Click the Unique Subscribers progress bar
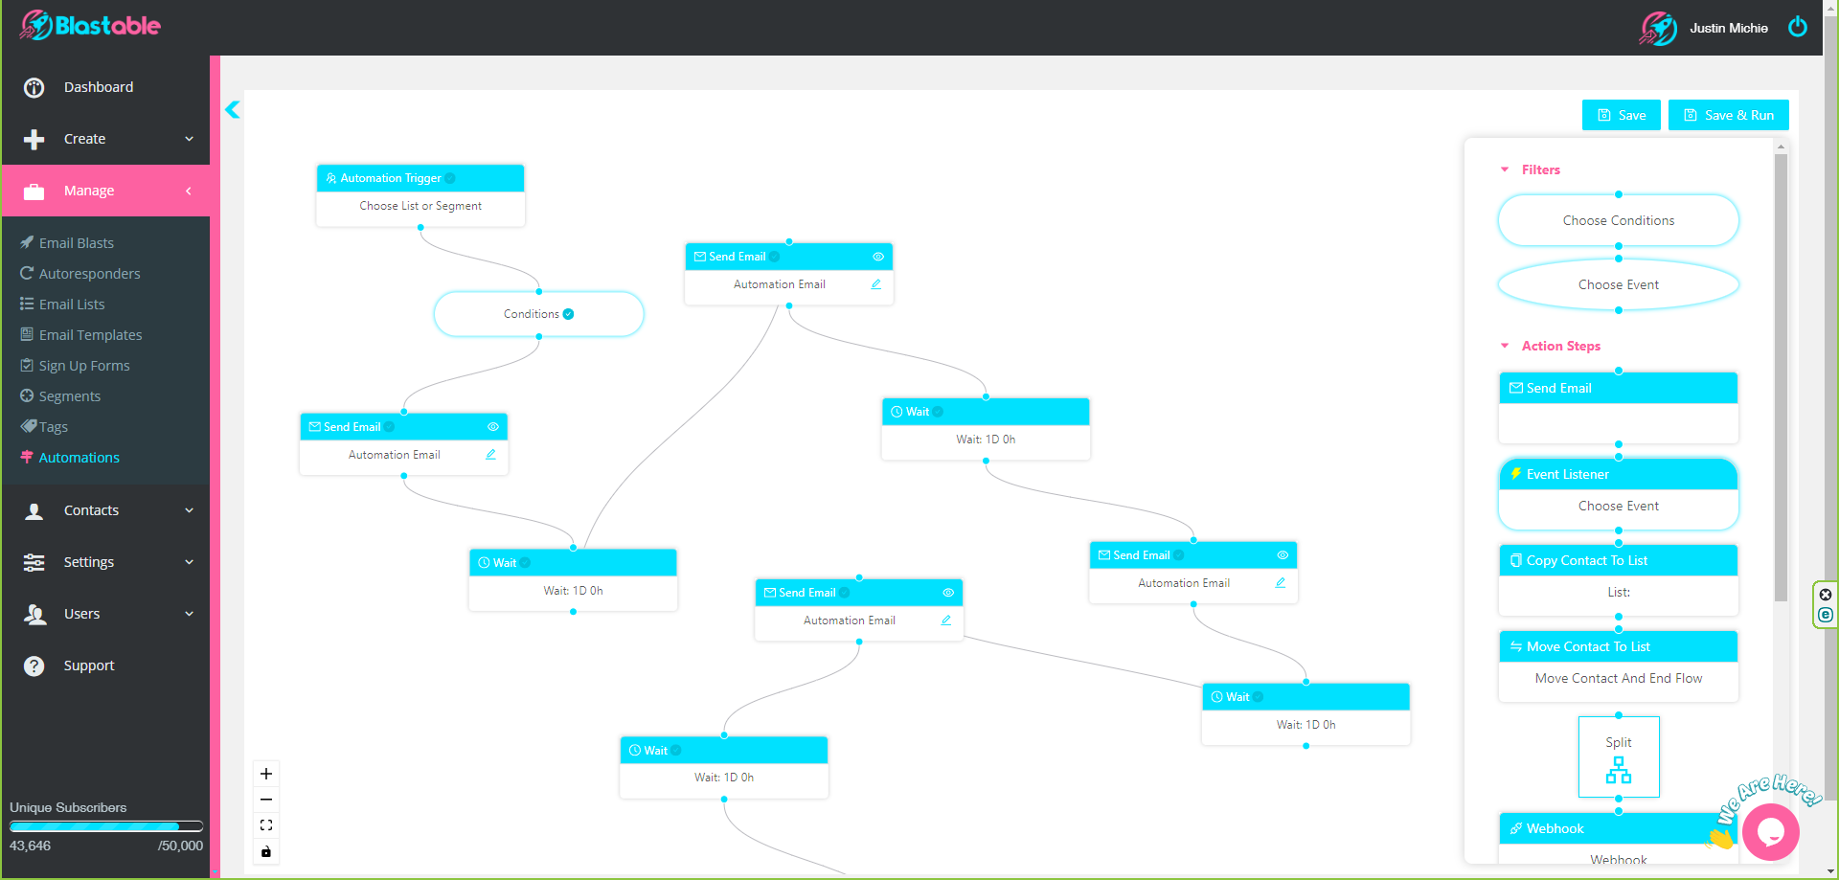This screenshot has height=880, width=1839. click(x=105, y=825)
